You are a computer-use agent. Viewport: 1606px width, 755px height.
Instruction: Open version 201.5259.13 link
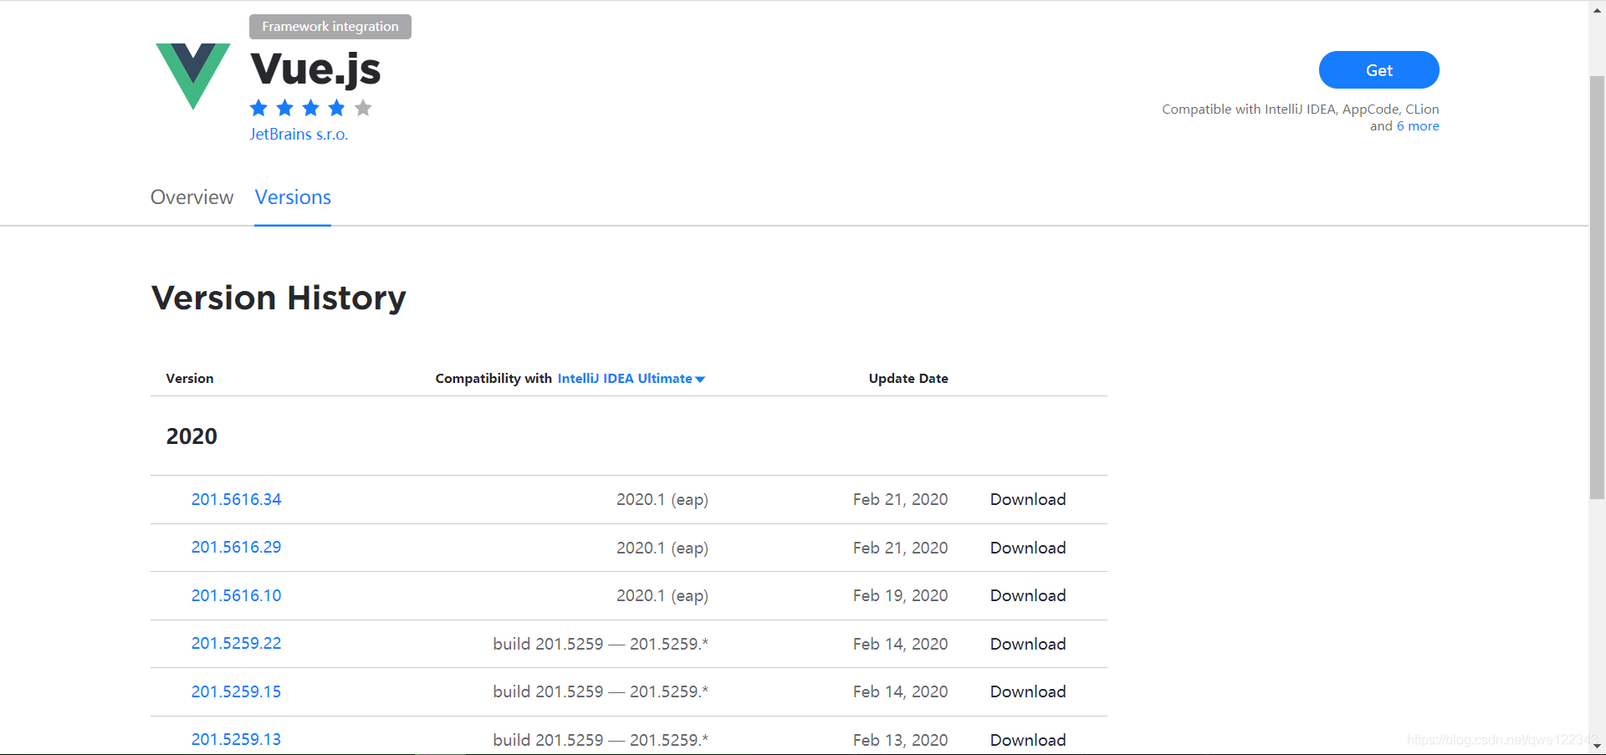tap(236, 739)
